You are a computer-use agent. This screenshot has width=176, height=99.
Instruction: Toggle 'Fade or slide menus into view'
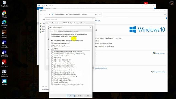coord(52,60)
